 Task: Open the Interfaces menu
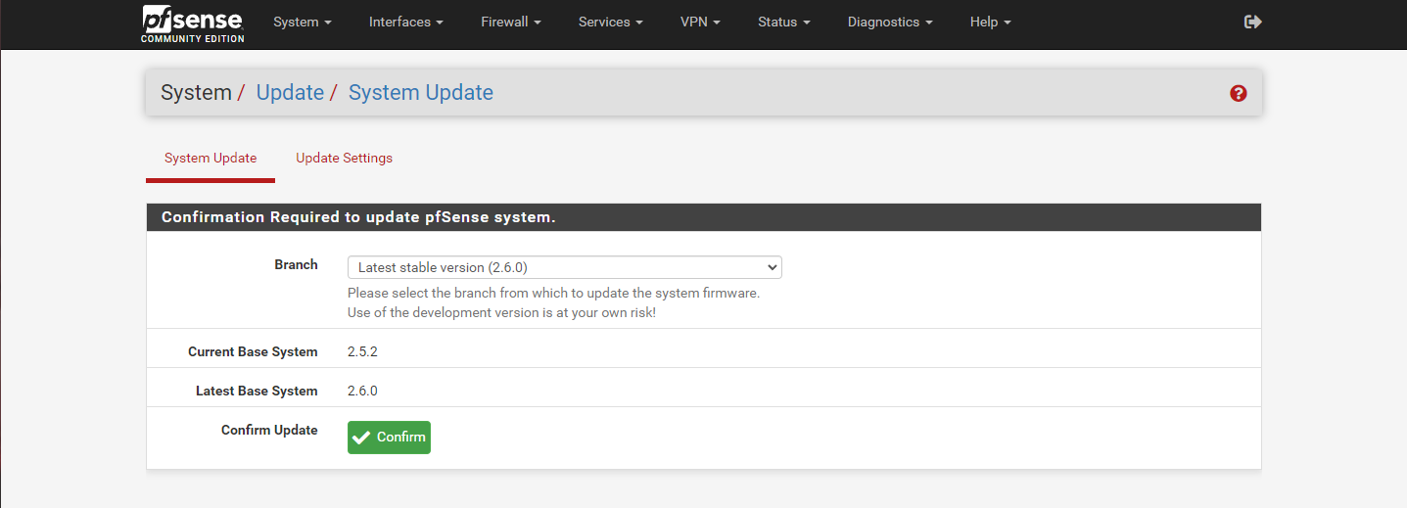406,22
